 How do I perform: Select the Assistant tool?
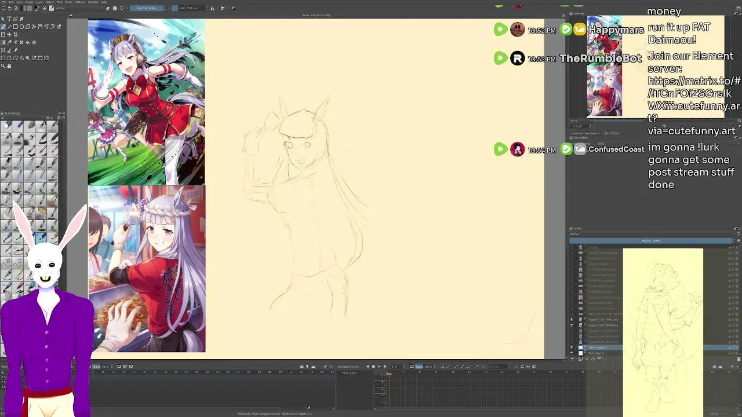(3, 50)
